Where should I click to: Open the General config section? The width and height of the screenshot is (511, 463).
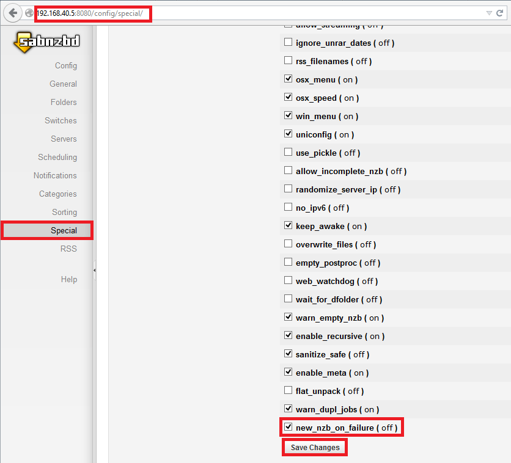tap(63, 84)
